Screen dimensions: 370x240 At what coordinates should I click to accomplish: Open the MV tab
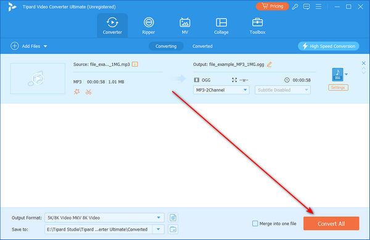tap(185, 25)
